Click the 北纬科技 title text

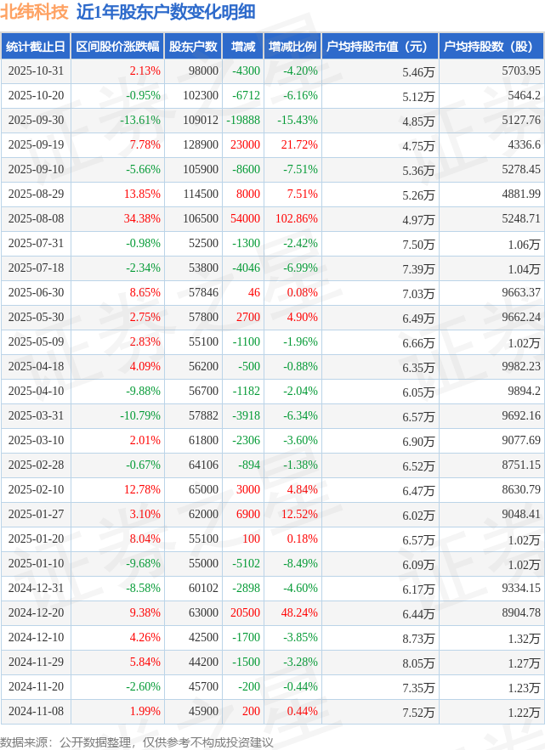(35, 12)
